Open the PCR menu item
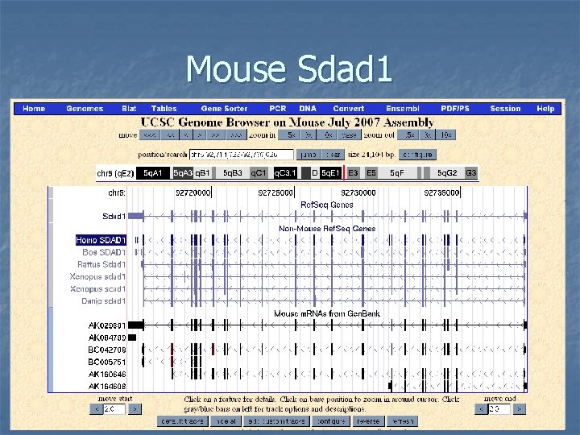The image size is (580, 435). coord(278,109)
